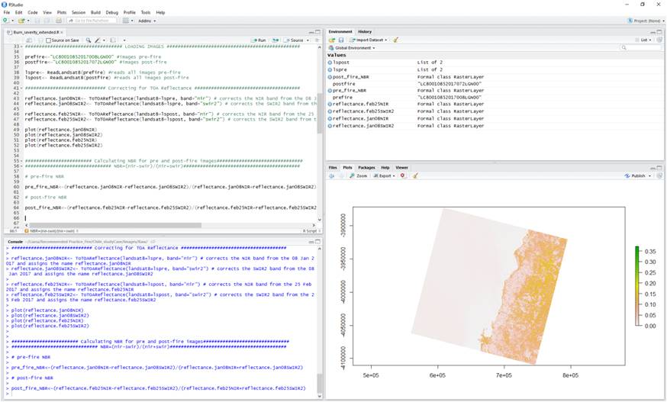This screenshot has height=402, width=667.
Task: Click the New File icon in main toolbar
Action: tap(6, 21)
